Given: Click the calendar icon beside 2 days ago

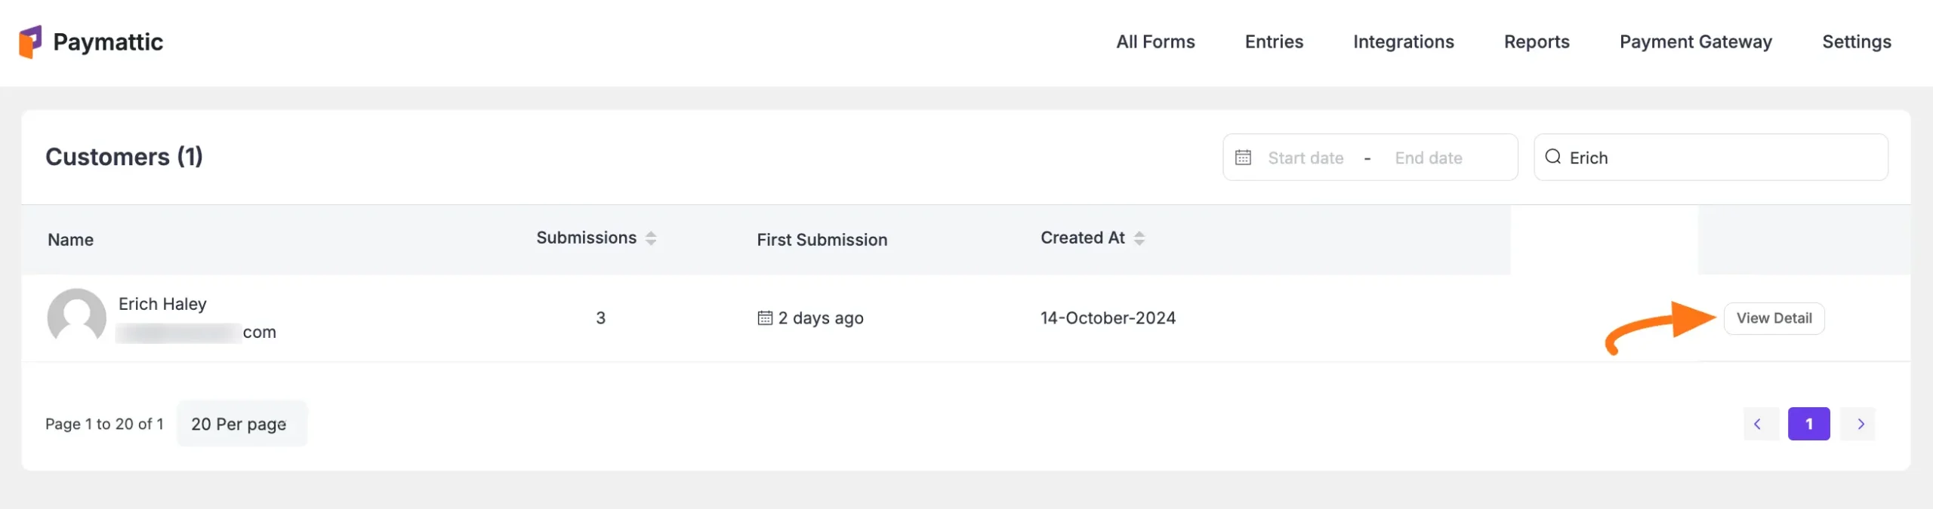Looking at the screenshot, I should [765, 318].
